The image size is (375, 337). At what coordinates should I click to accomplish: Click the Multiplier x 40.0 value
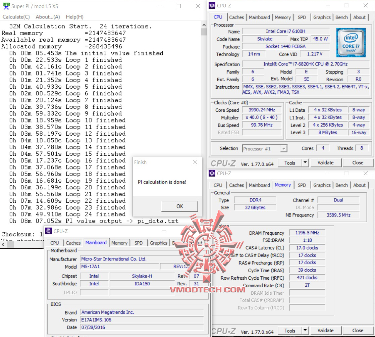tap(262, 117)
